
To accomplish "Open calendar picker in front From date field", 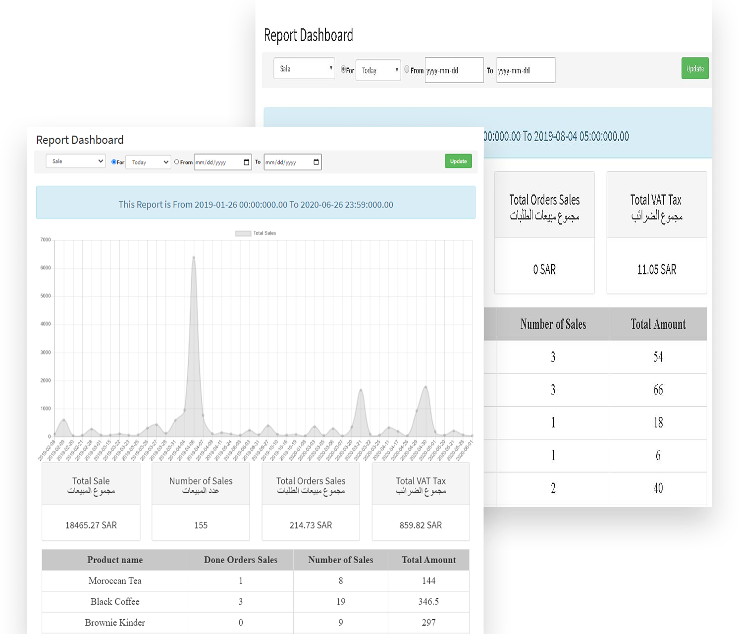I will point(247,162).
